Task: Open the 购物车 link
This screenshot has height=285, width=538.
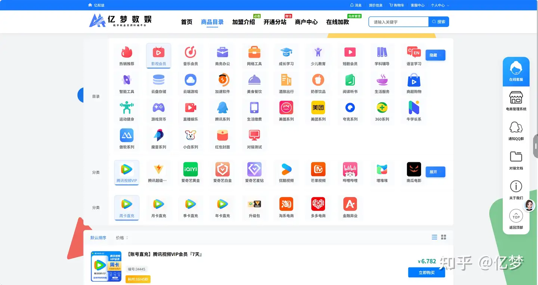Action: click(x=397, y=5)
